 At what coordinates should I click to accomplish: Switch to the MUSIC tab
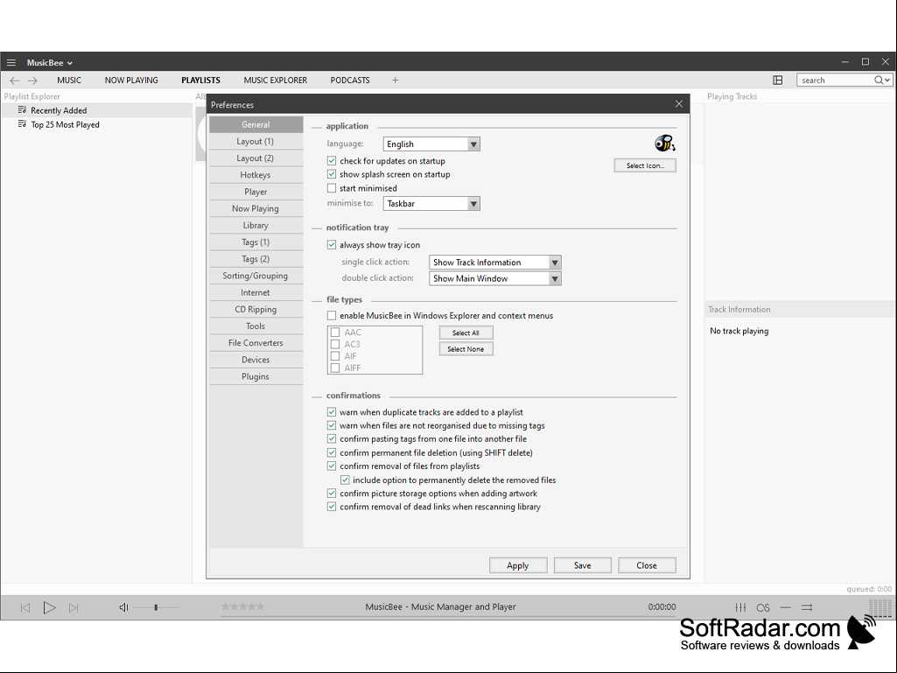68,81
